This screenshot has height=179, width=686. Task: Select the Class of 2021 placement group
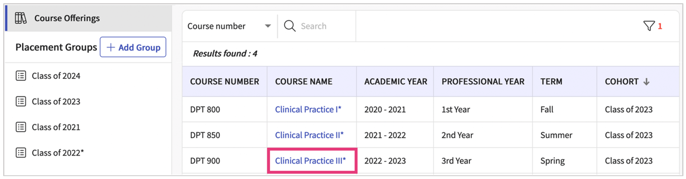(56, 127)
